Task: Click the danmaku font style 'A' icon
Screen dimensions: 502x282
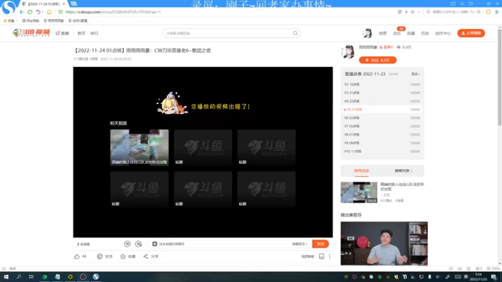Action: click(154, 244)
